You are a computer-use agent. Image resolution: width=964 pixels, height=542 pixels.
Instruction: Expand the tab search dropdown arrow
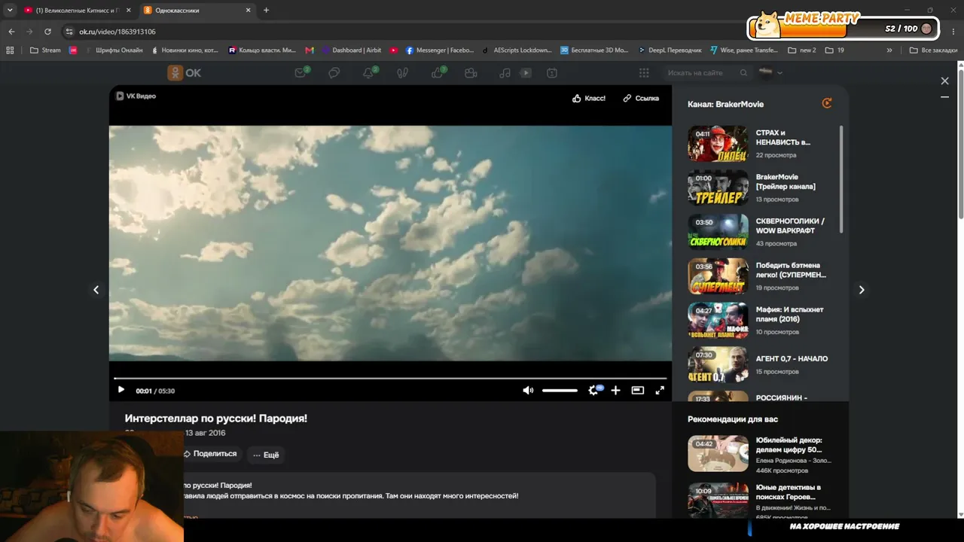pos(10,11)
